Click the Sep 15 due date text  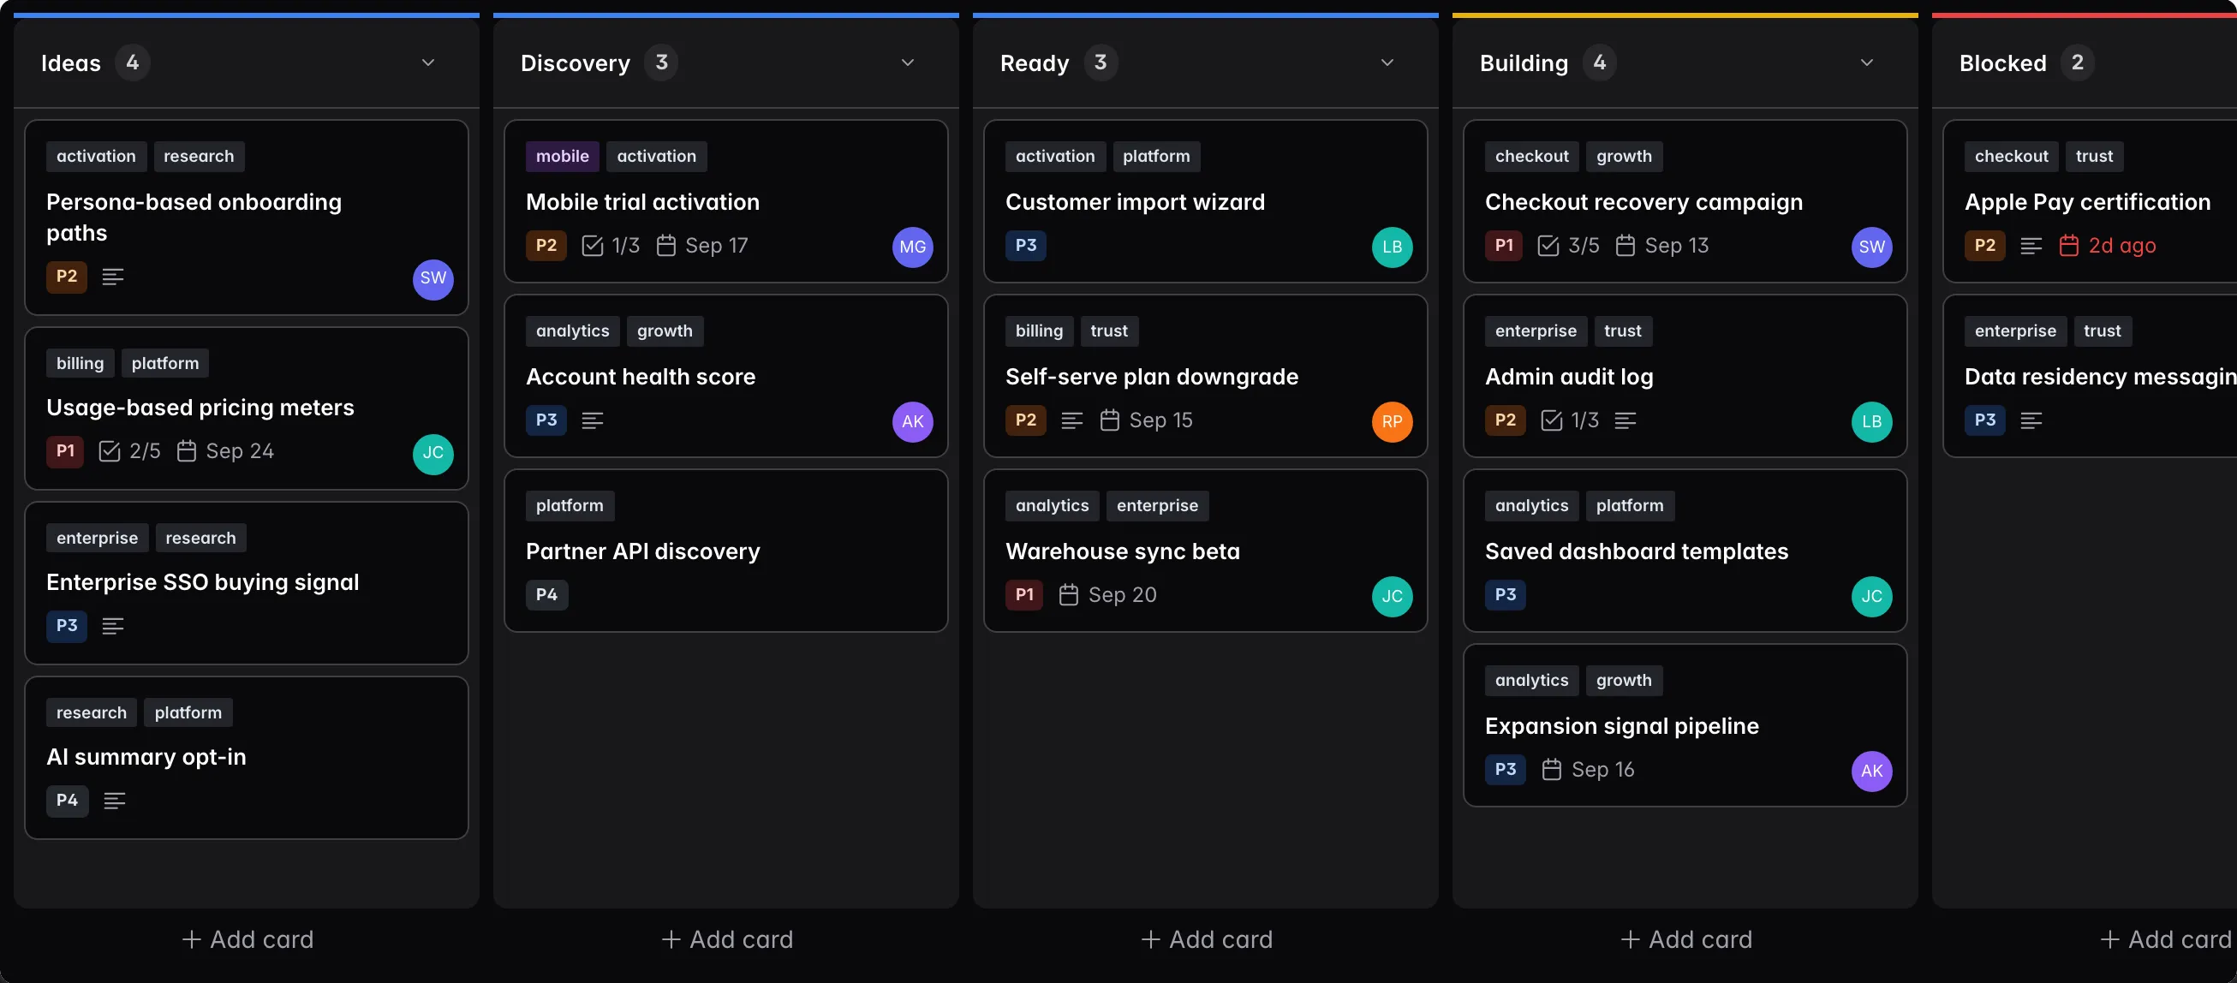(x=1160, y=420)
